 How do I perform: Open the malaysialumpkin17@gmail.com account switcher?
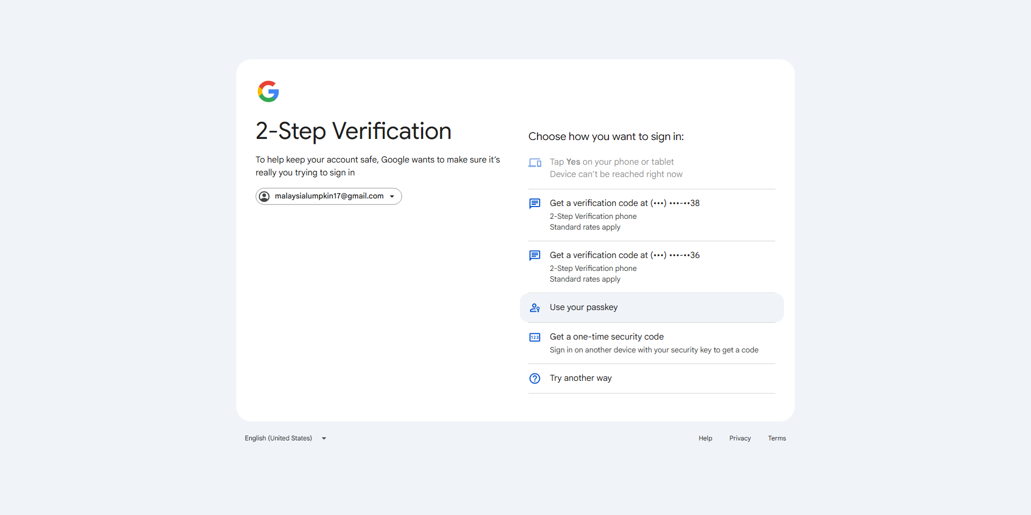pos(329,196)
